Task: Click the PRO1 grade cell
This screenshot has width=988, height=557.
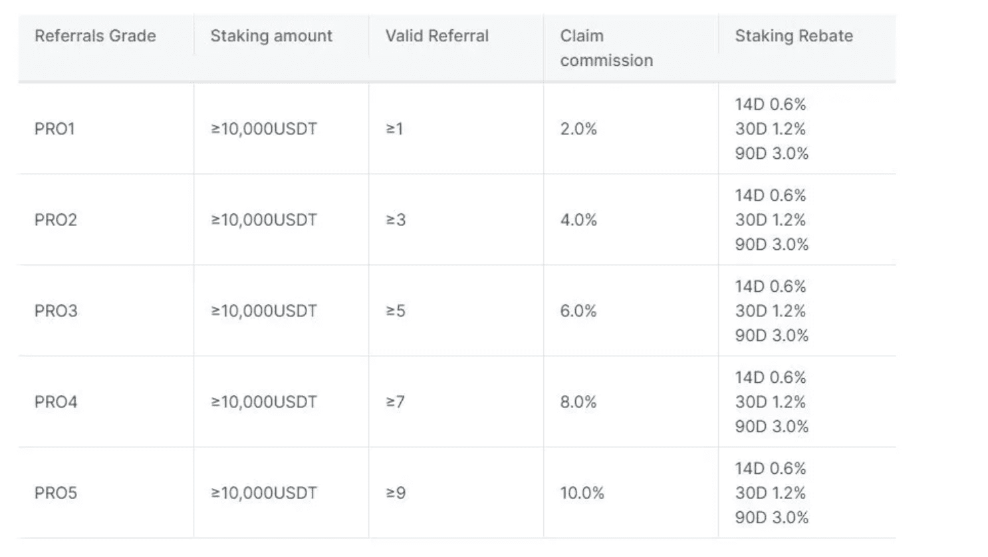Action: (x=55, y=129)
